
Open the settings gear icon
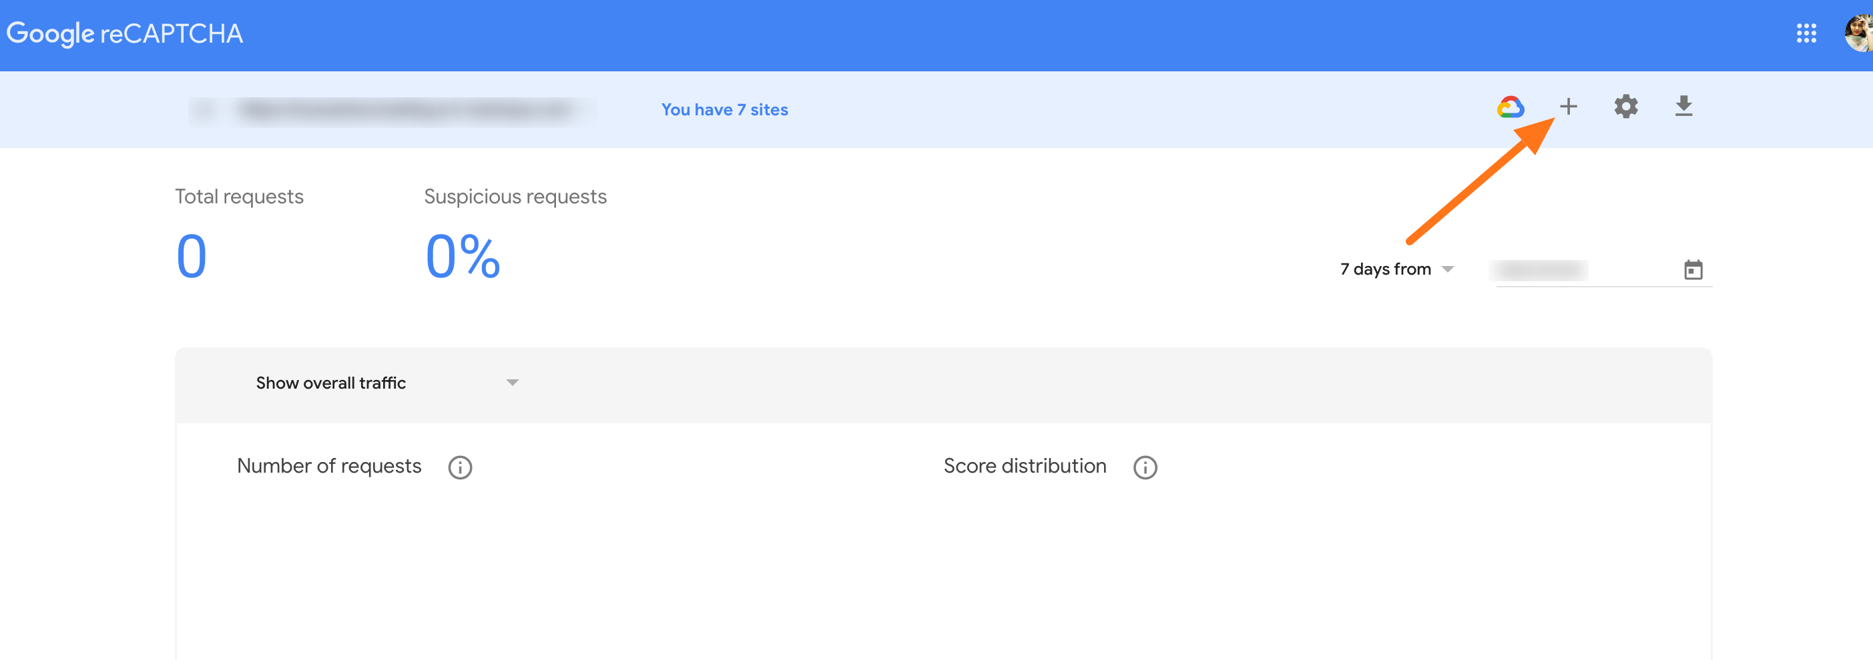(x=1626, y=107)
